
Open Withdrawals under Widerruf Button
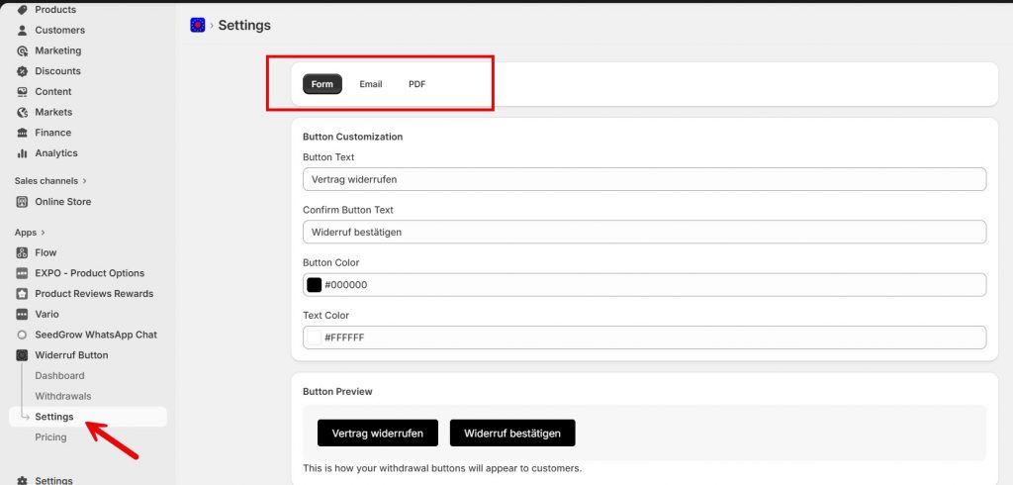63,396
